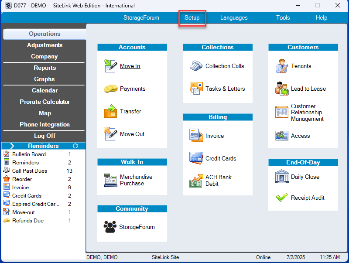Click DEMO, DEMO in status bar
The height and width of the screenshot is (263, 349).
click(x=102, y=257)
